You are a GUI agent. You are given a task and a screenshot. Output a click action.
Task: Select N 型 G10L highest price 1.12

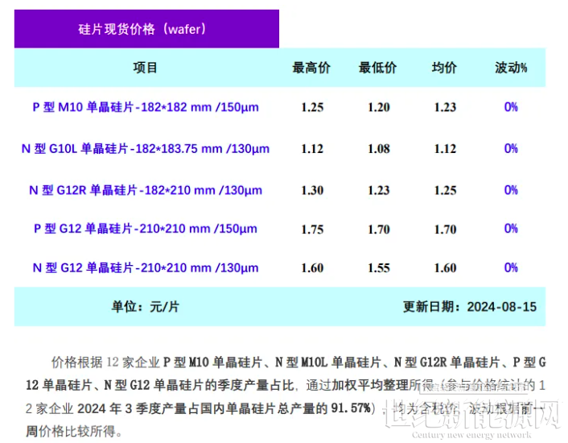pos(312,149)
